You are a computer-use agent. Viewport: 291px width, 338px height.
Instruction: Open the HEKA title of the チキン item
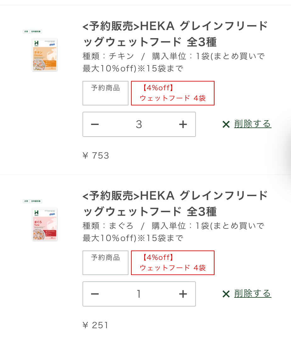tap(175, 34)
